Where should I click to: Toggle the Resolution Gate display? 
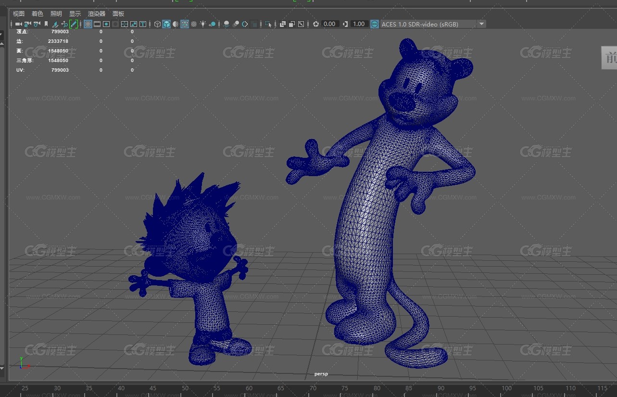coord(106,24)
